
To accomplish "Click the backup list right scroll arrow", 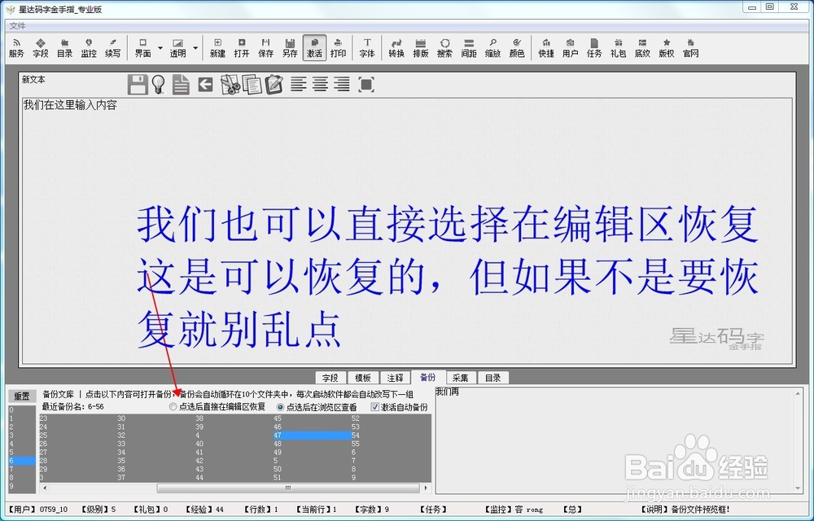I will pos(427,488).
